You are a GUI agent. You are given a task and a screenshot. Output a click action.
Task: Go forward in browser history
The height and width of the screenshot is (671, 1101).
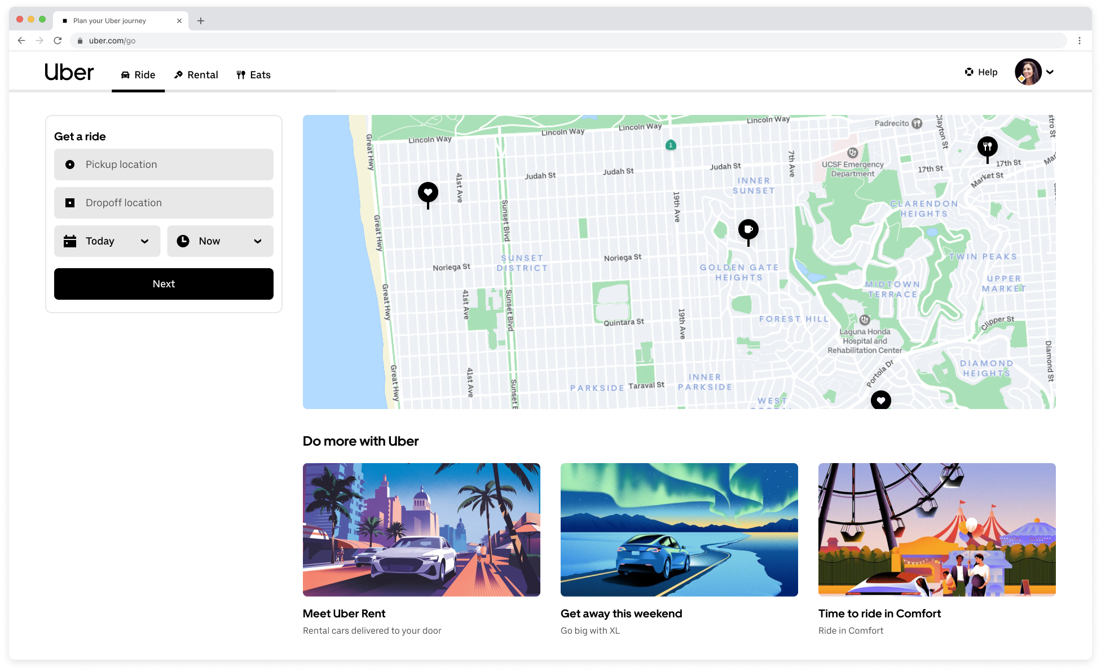tap(39, 41)
